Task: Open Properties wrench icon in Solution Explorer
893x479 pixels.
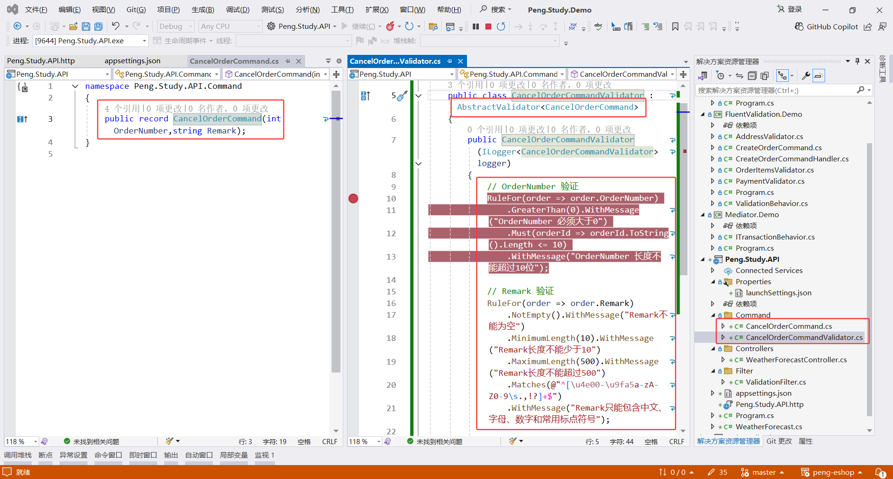Action: tap(806, 75)
